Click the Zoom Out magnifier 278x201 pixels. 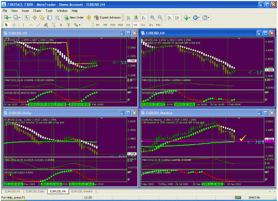click(160, 17)
